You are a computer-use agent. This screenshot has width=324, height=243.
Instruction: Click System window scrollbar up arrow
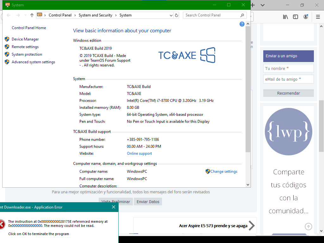click(x=248, y=24)
